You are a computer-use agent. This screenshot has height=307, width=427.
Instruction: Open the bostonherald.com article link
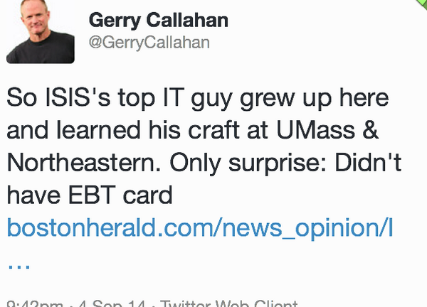(200, 228)
